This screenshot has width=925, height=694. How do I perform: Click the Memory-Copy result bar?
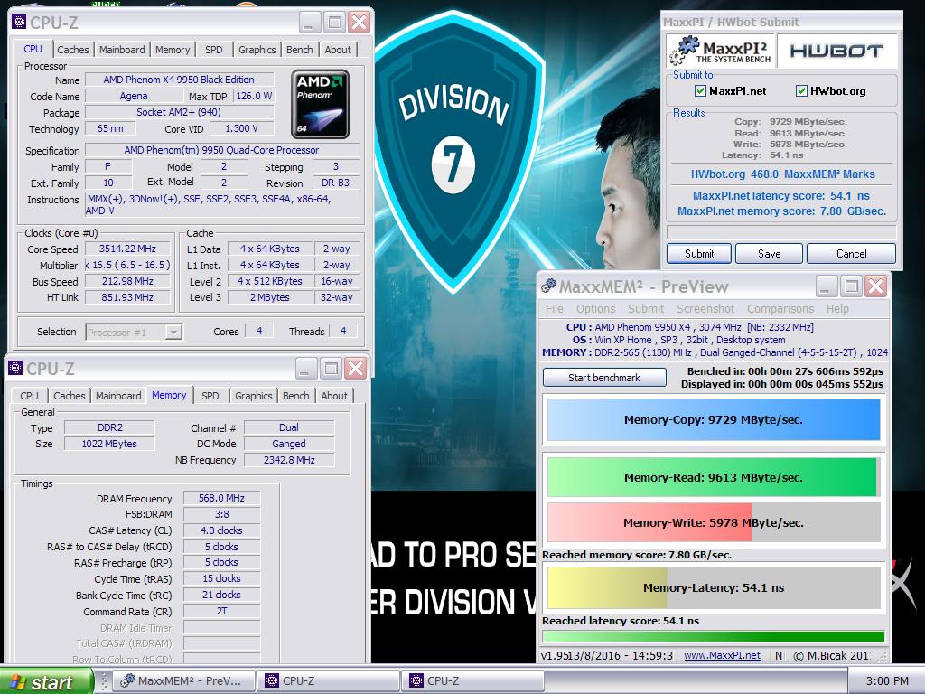click(x=714, y=419)
